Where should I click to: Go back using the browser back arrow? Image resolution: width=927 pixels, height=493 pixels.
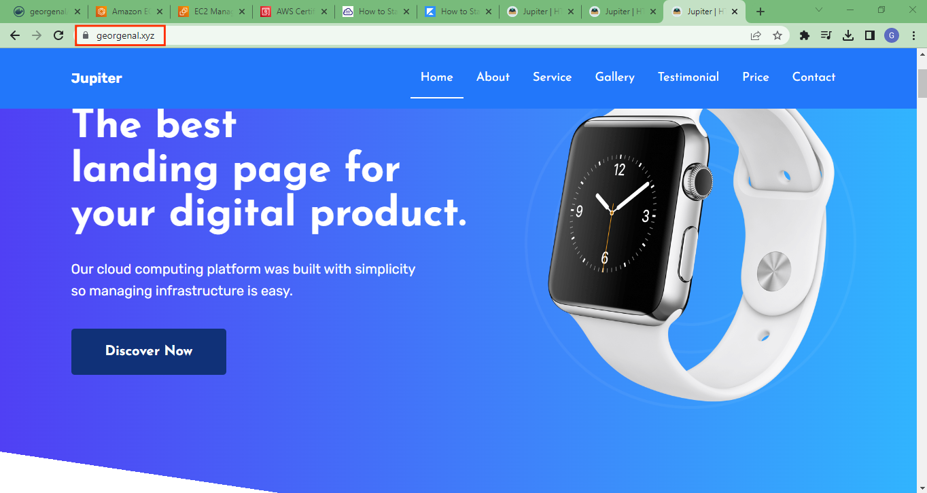pyautogui.click(x=15, y=36)
